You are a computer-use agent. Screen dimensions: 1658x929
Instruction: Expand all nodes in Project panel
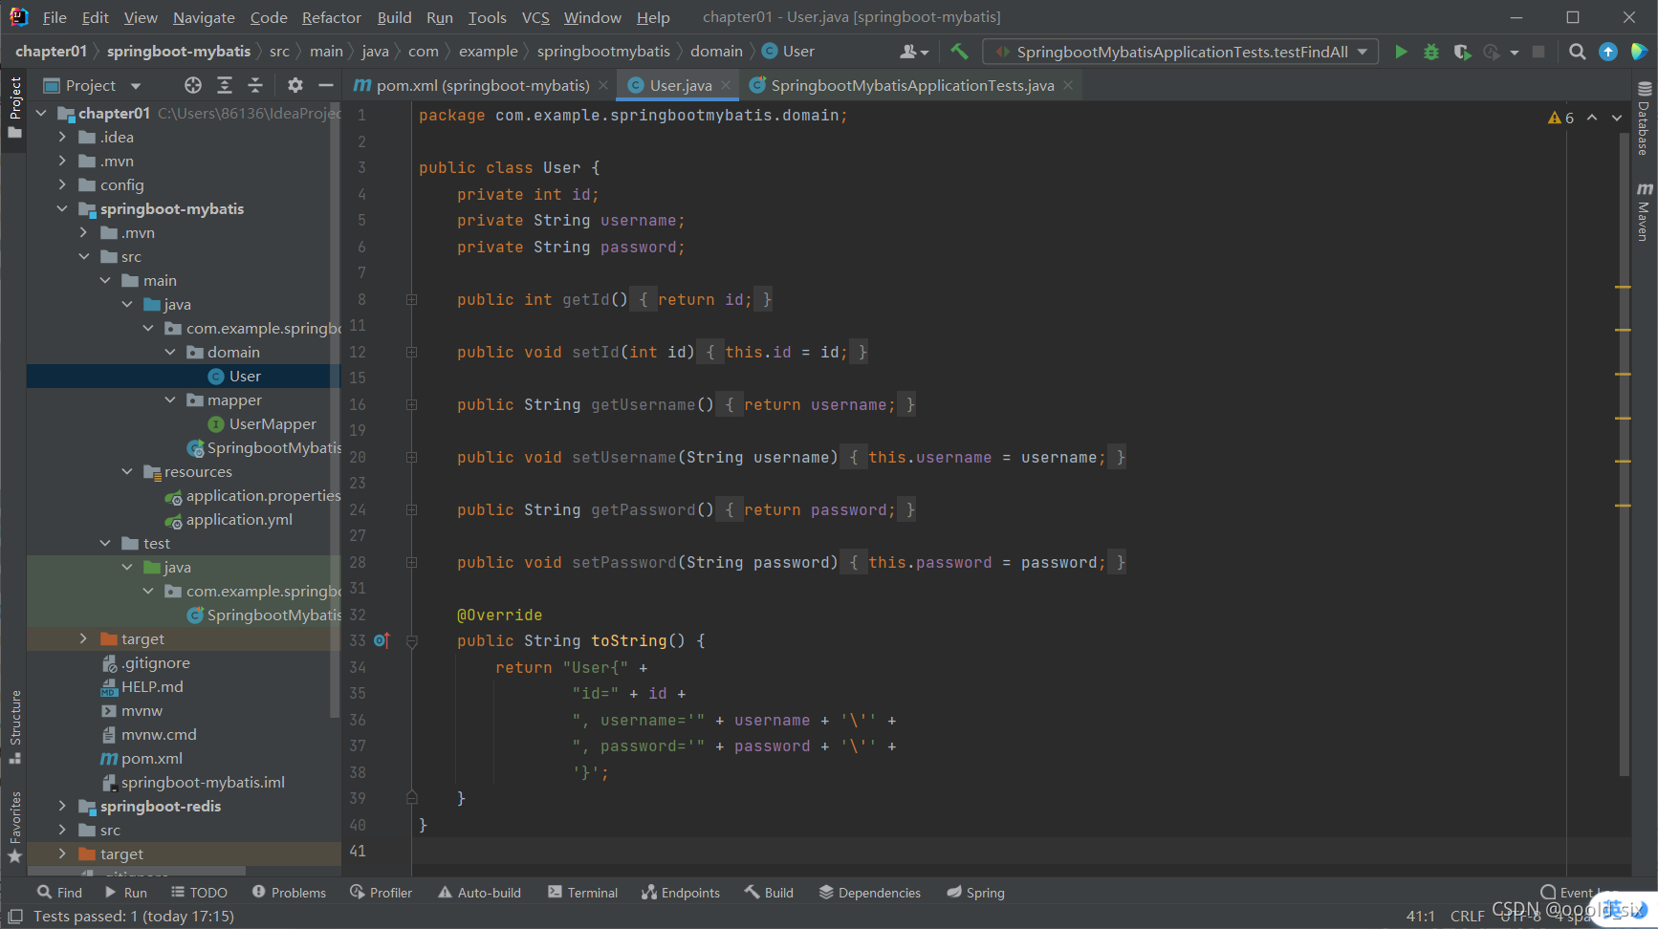[x=225, y=85]
